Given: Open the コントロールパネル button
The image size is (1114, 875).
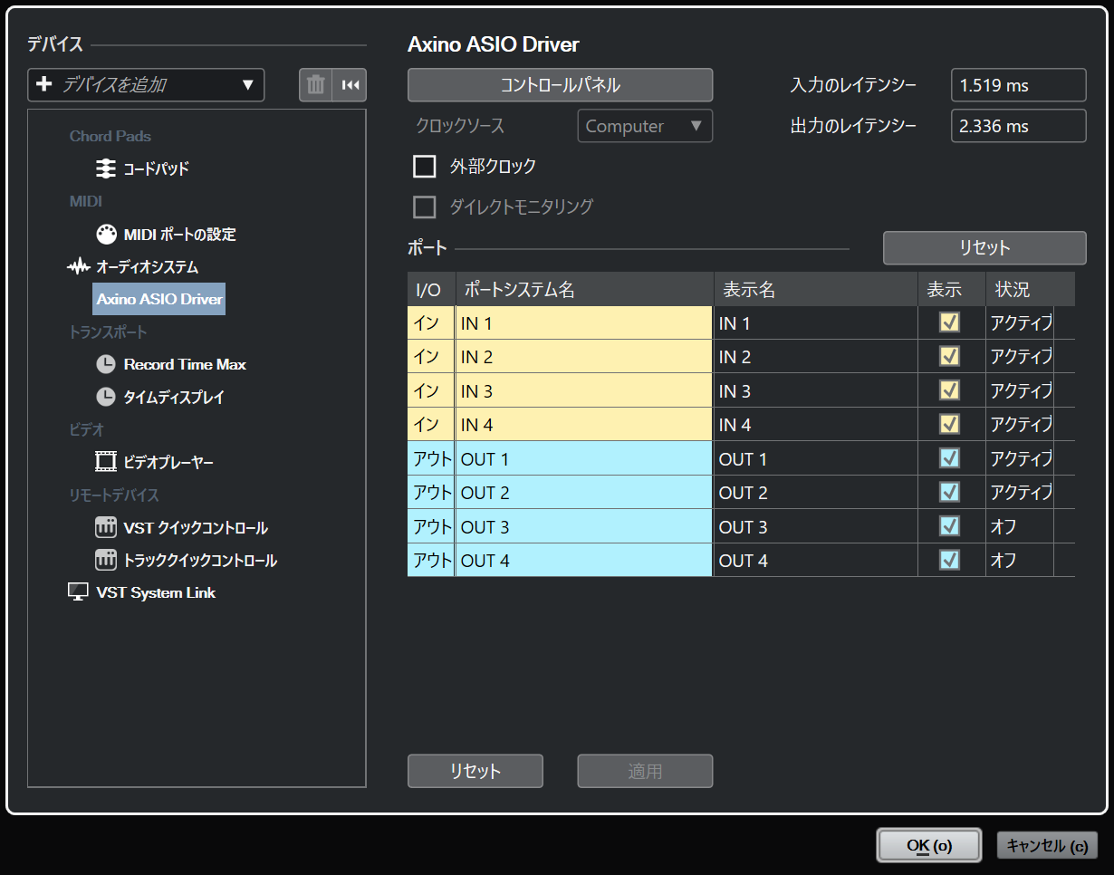Looking at the screenshot, I should click(x=561, y=85).
